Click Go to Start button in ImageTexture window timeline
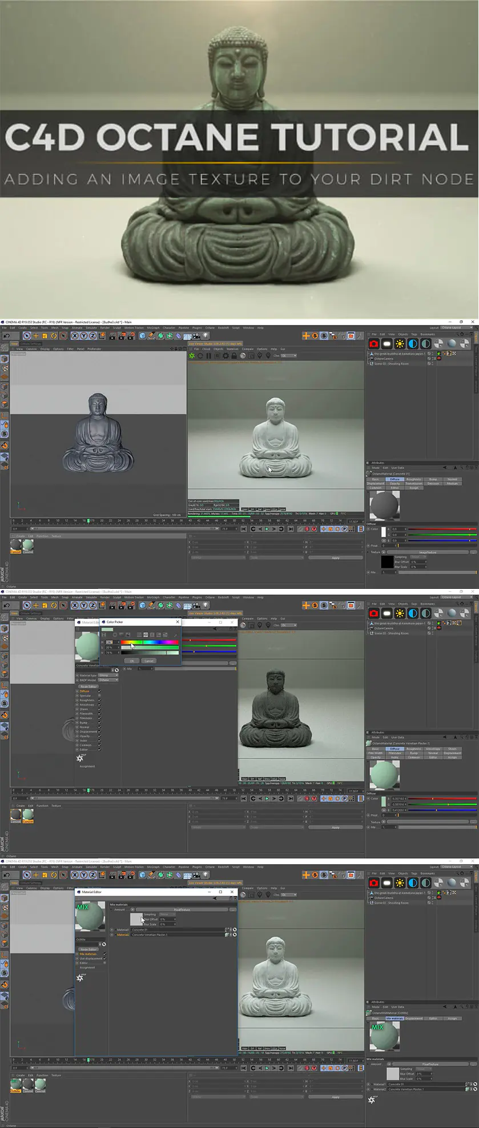The height and width of the screenshot is (1128, 479). point(244,529)
